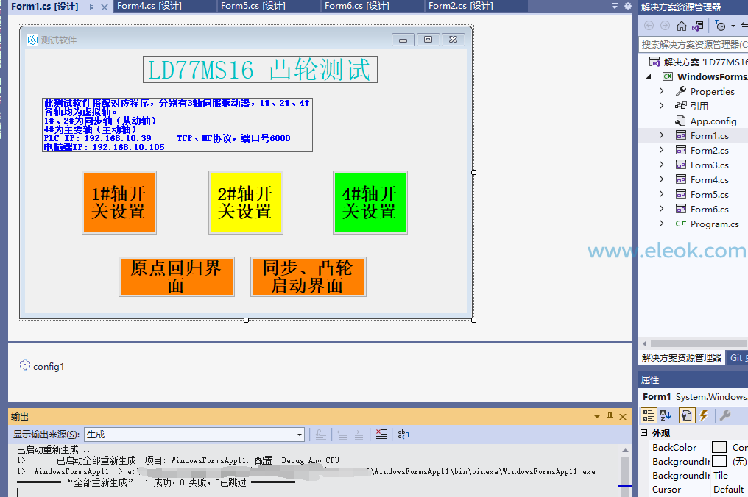This screenshot has width=748, height=497.
Task: Open the active documents list dropdown arrow
Action: [615, 6]
